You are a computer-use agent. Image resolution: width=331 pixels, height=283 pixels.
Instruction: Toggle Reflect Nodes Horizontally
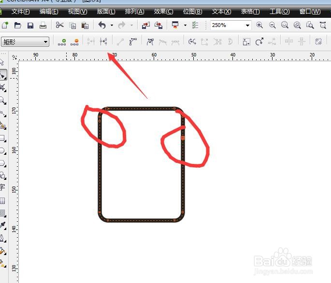click(289, 41)
